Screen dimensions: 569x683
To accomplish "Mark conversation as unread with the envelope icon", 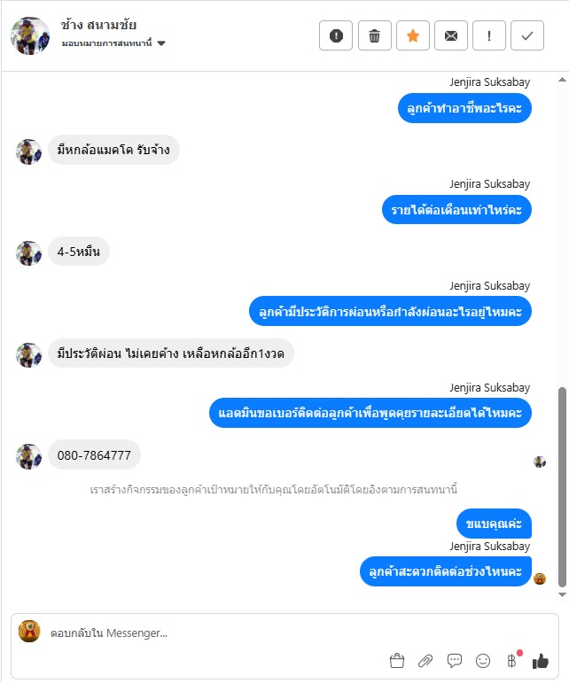I will coord(451,35).
